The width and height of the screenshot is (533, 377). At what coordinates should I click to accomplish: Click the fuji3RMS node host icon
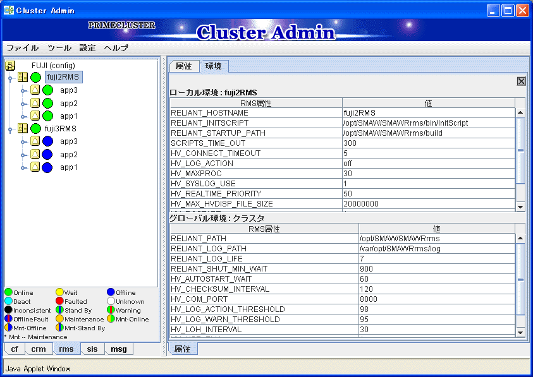tap(23, 128)
